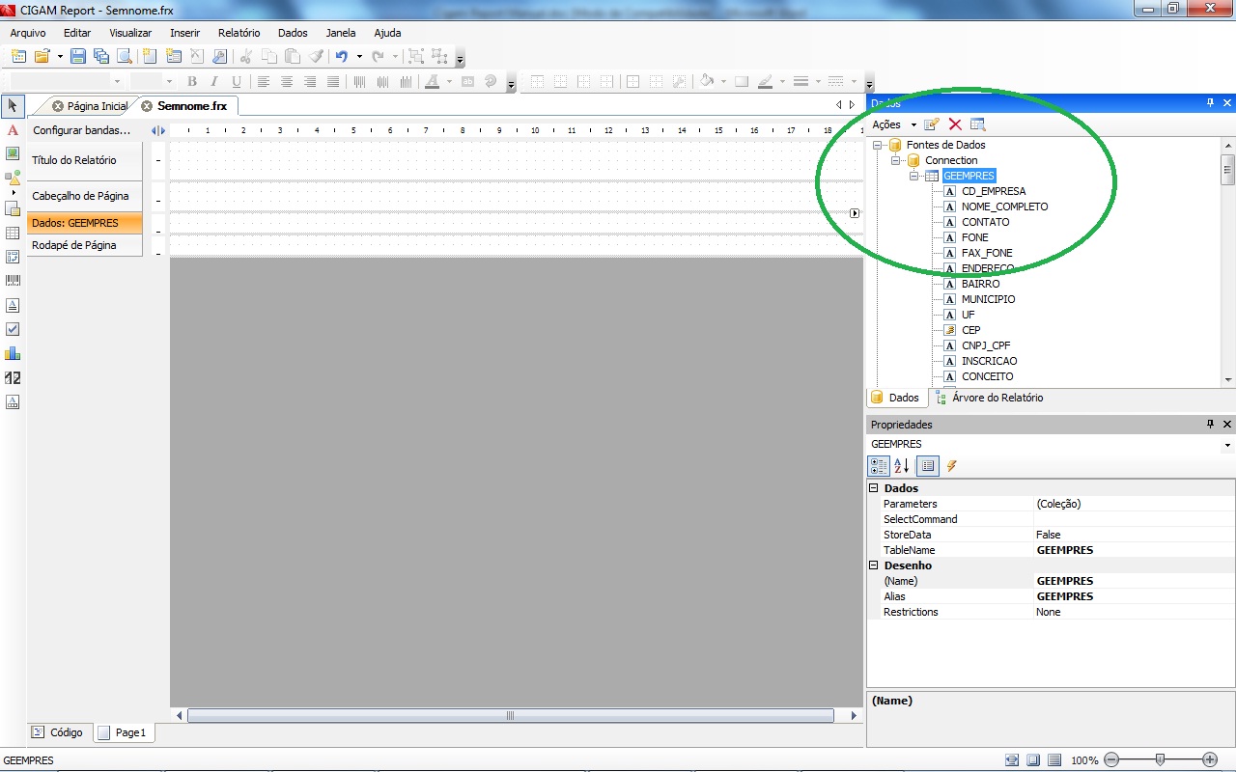Click the horizontal scrollbar thumb
Image resolution: width=1236 pixels, height=772 pixels.
[510, 716]
